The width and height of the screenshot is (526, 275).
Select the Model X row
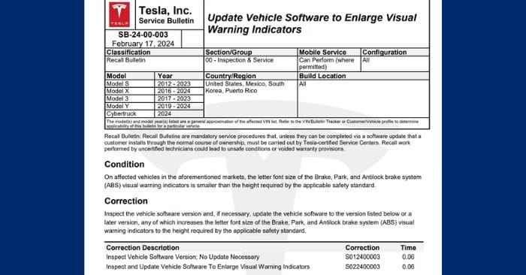154,91
